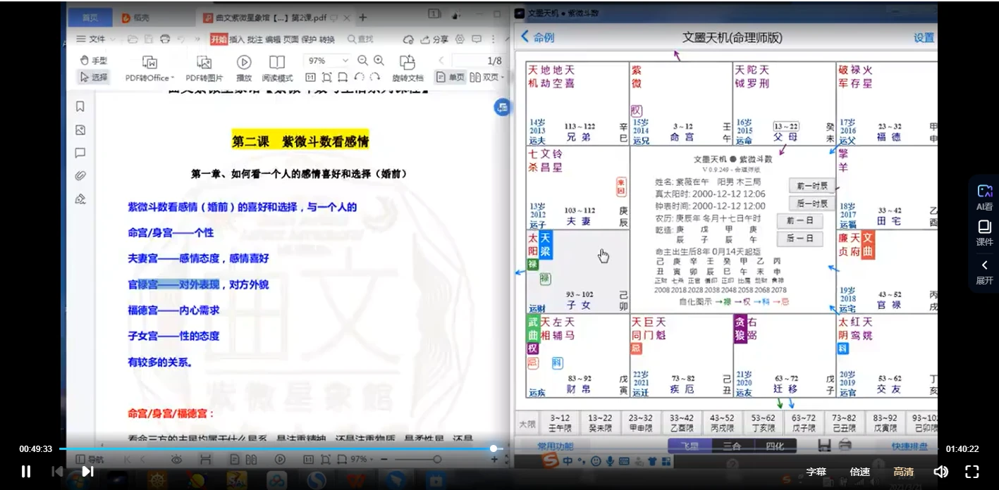Select the 三合 chart mode tab
Screen dimensions: 999x490
732,446
